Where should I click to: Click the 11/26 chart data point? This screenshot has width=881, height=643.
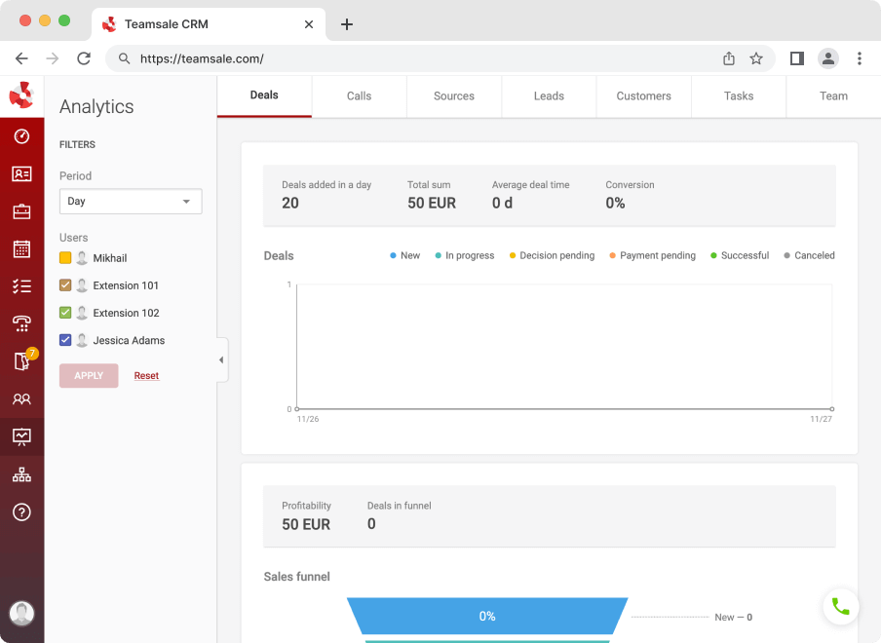pos(297,409)
